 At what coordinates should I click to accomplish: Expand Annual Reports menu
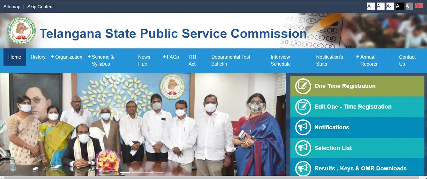367,61
